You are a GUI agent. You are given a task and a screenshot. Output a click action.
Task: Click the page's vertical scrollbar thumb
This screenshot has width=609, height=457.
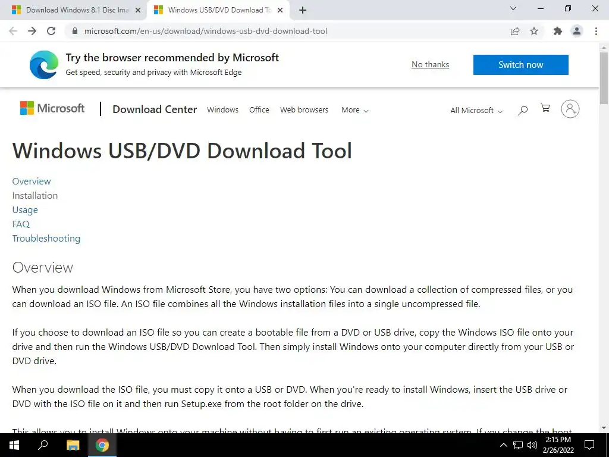(x=604, y=78)
